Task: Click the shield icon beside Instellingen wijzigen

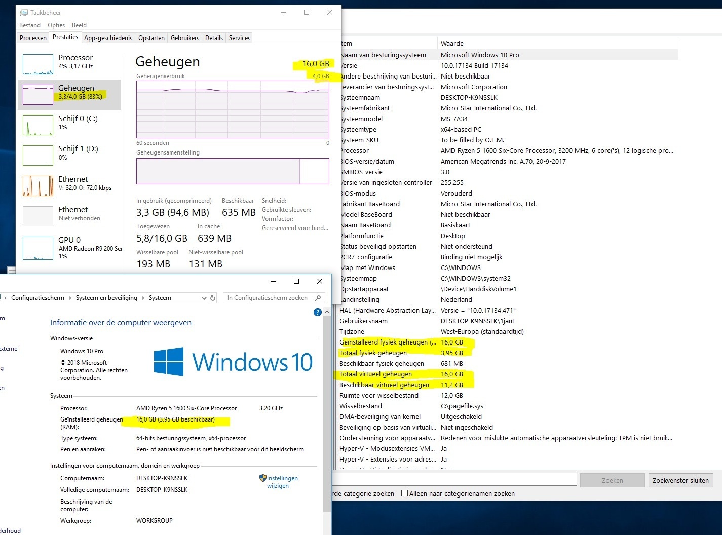Action: coord(262,478)
